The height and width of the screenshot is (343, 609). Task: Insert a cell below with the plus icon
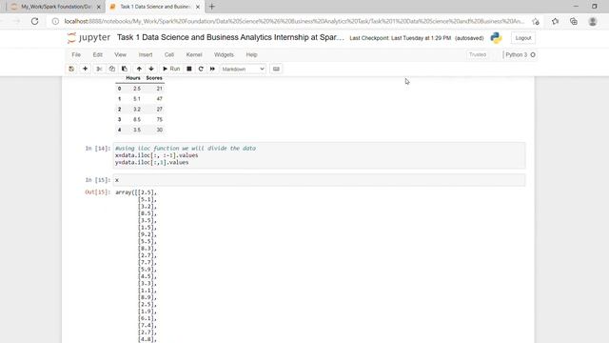coord(85,69)
